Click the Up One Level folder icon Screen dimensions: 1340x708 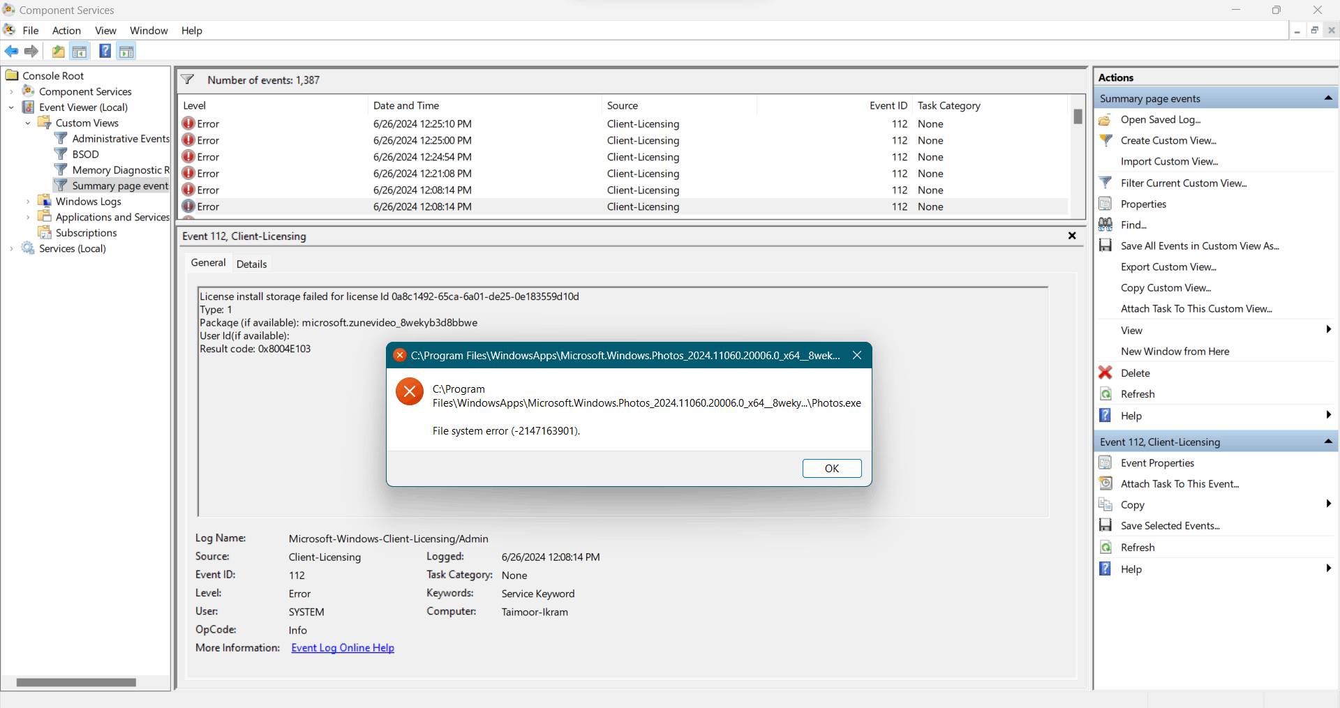pyautogui.click(x=59, y=51)
